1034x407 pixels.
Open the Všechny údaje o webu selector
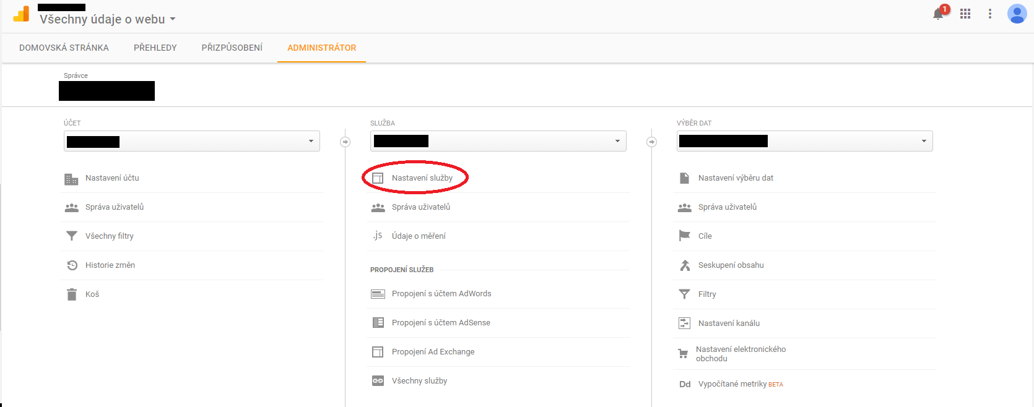point(108,19)
